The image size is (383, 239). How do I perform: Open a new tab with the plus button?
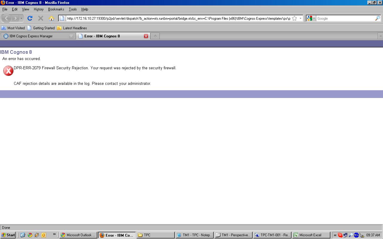(155, 36)
